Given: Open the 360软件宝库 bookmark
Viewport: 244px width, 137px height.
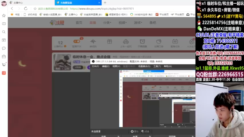Looking at the screenshot, I should [141, 14].
